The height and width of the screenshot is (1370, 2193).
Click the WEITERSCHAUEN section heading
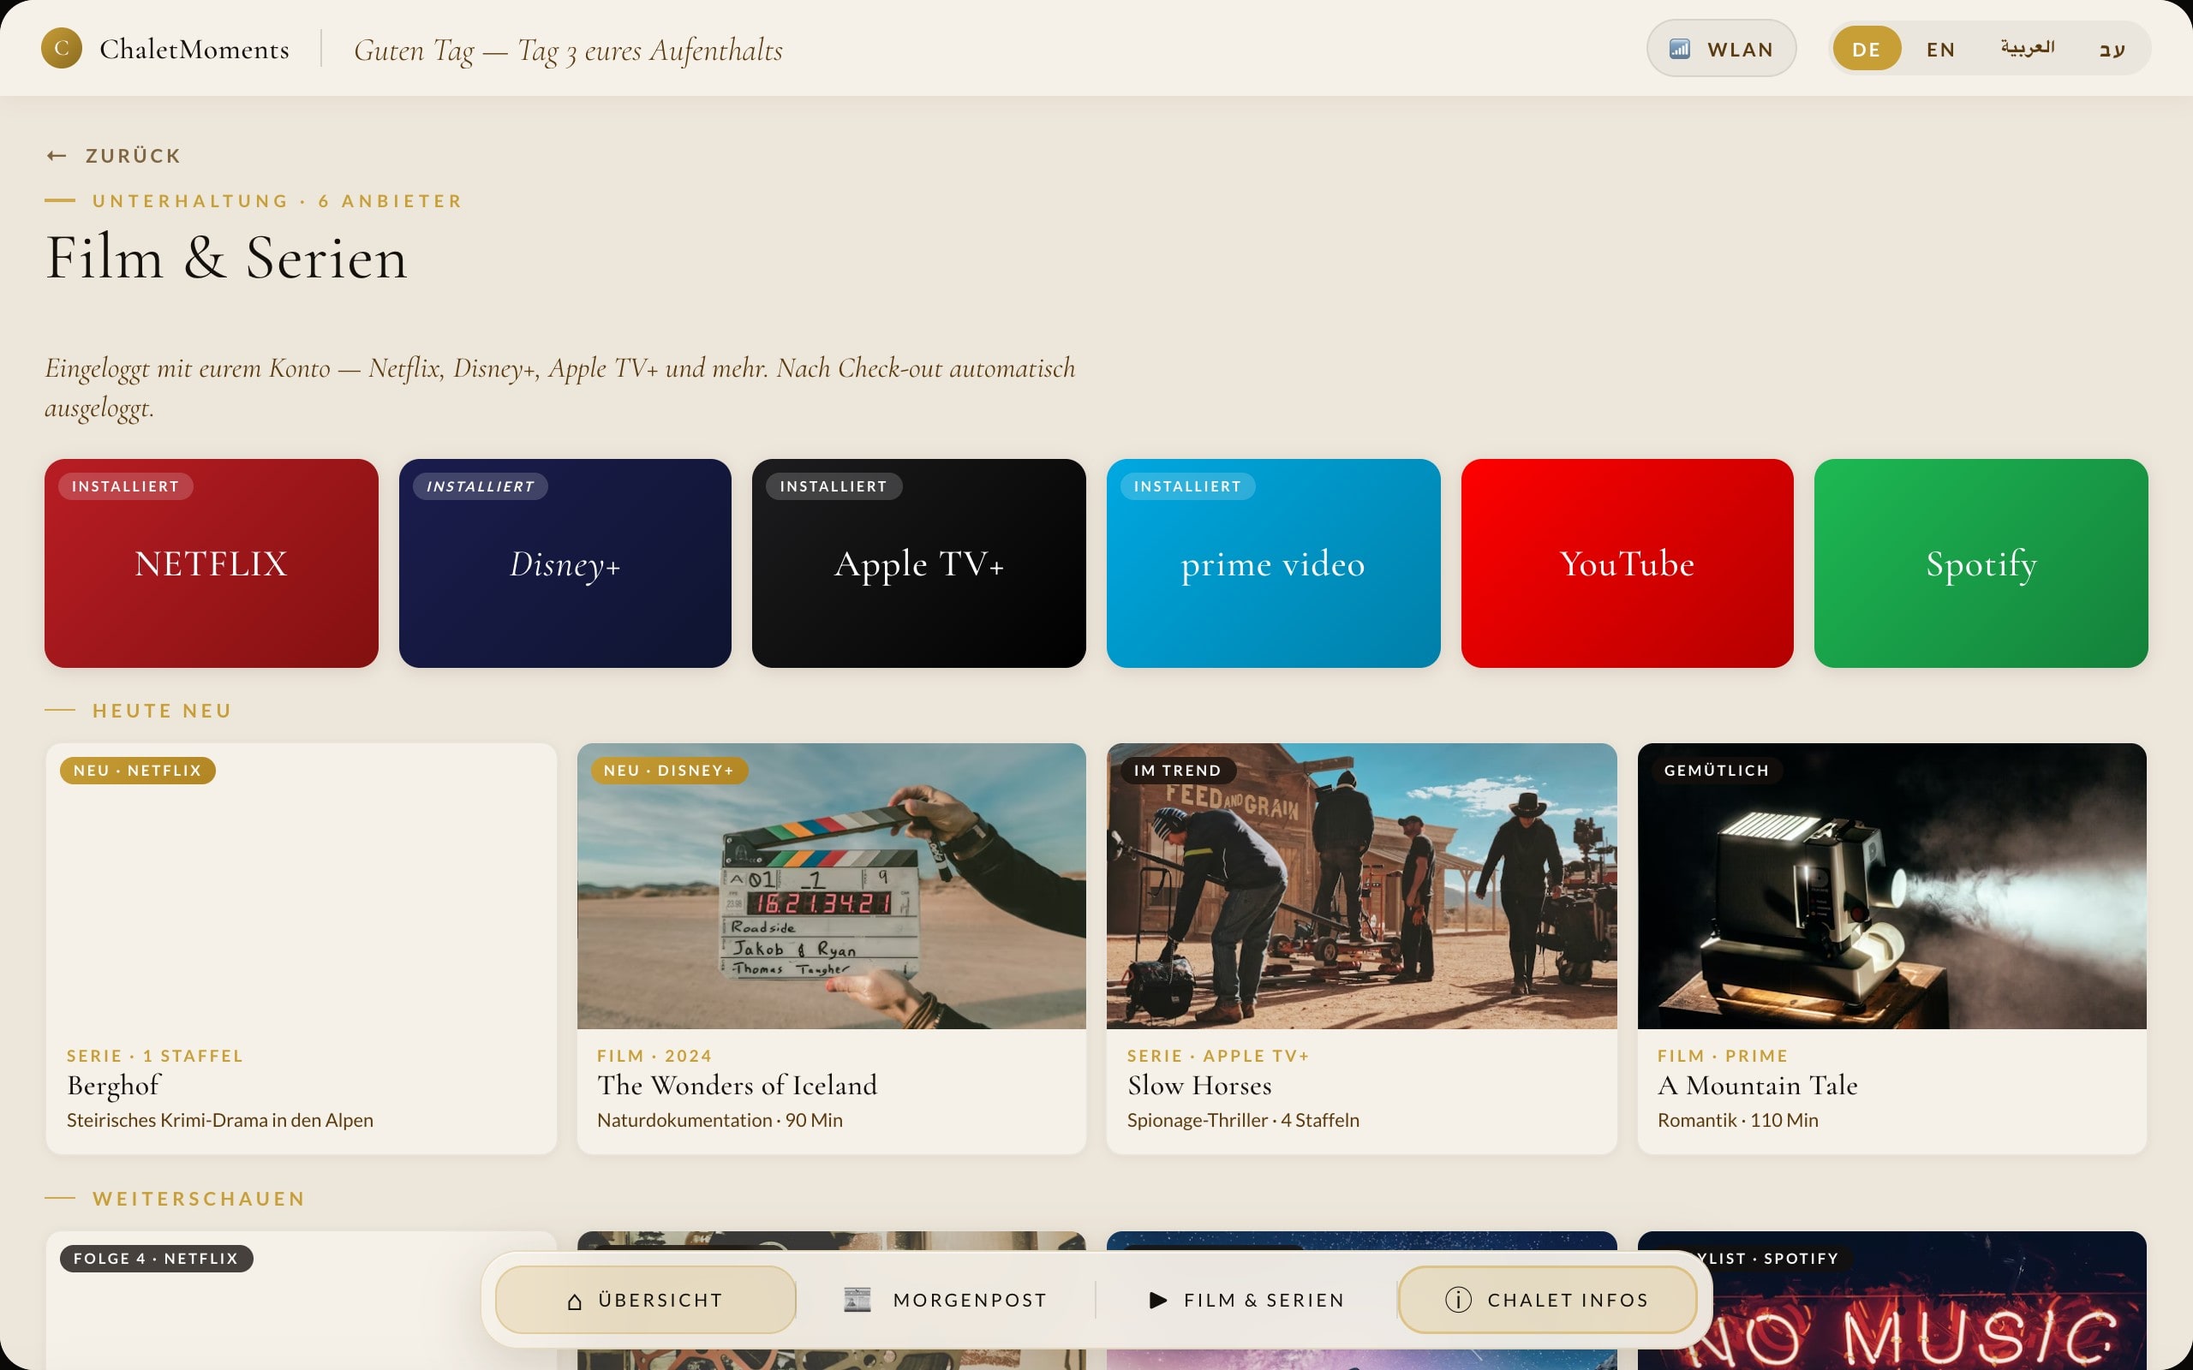(x=200, y=1199)
